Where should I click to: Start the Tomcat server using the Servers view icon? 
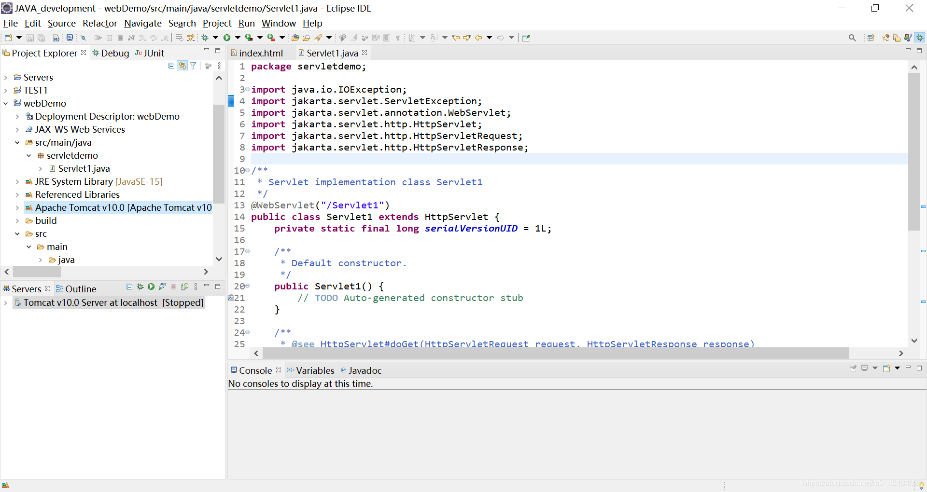[151, 287]
